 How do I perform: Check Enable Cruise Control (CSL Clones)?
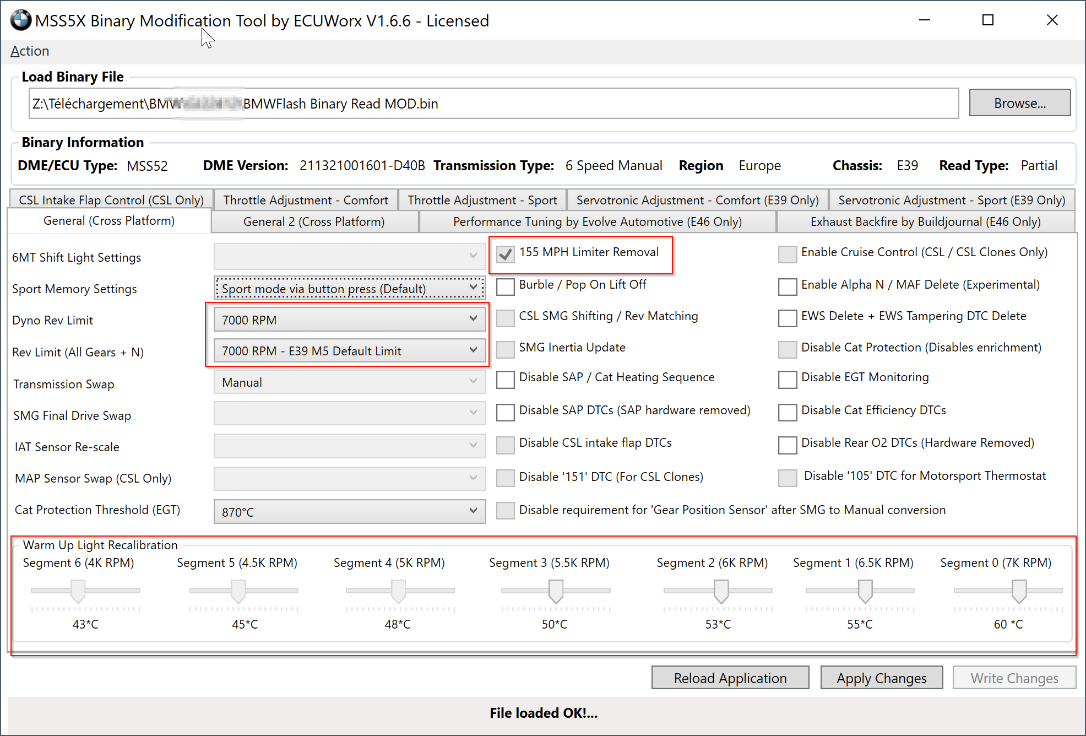point(787,254)
